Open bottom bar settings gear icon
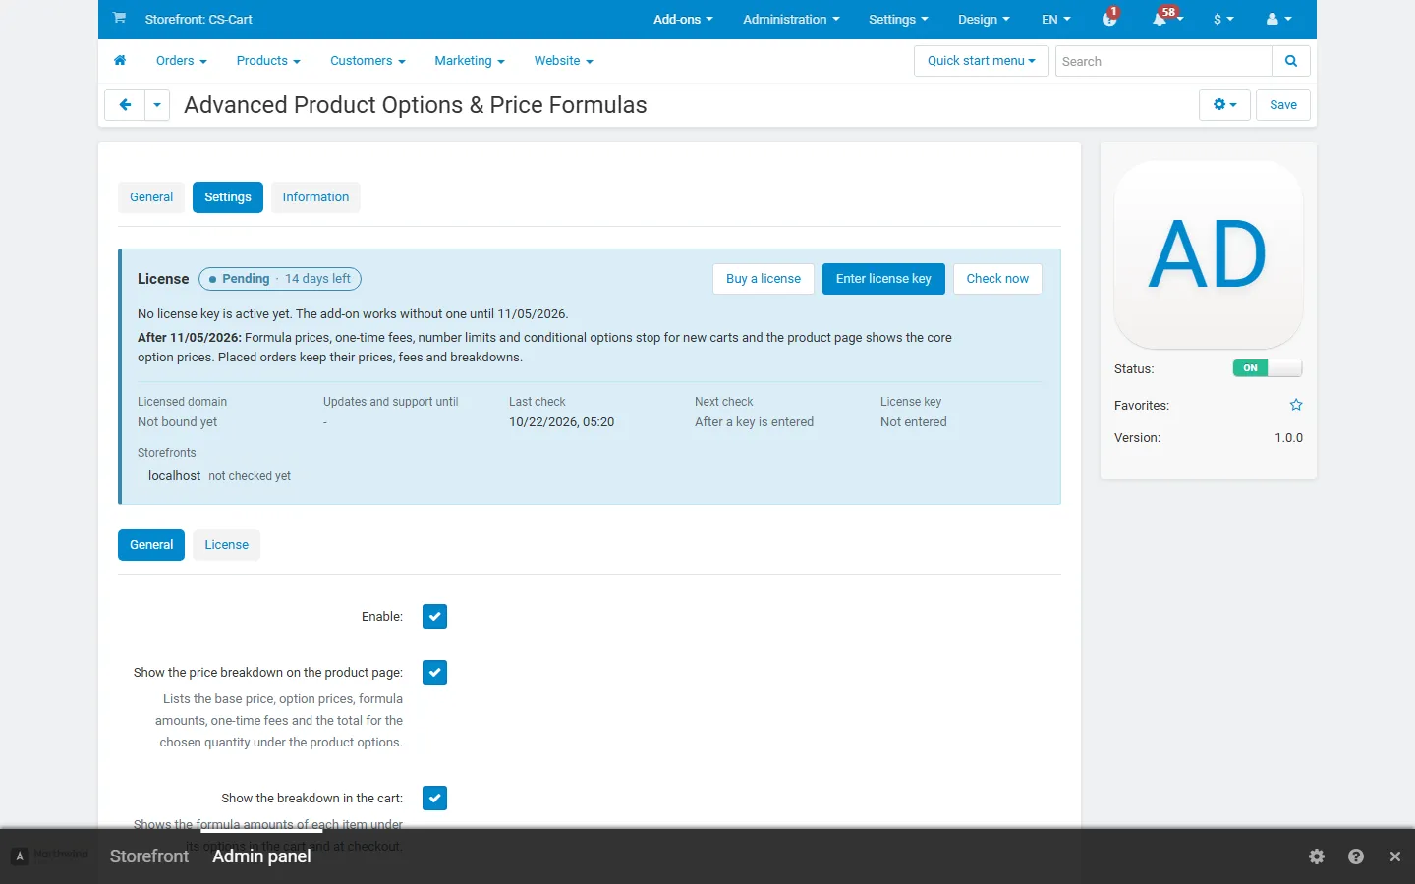1415x884 pixels. (x=1317, y=856)
